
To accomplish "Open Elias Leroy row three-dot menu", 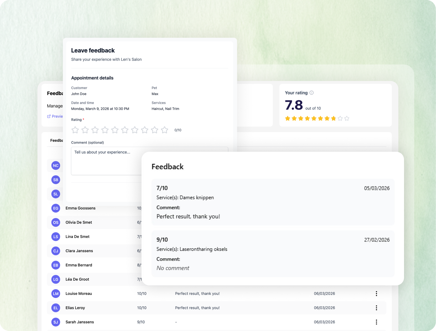I will coord(376,308).
